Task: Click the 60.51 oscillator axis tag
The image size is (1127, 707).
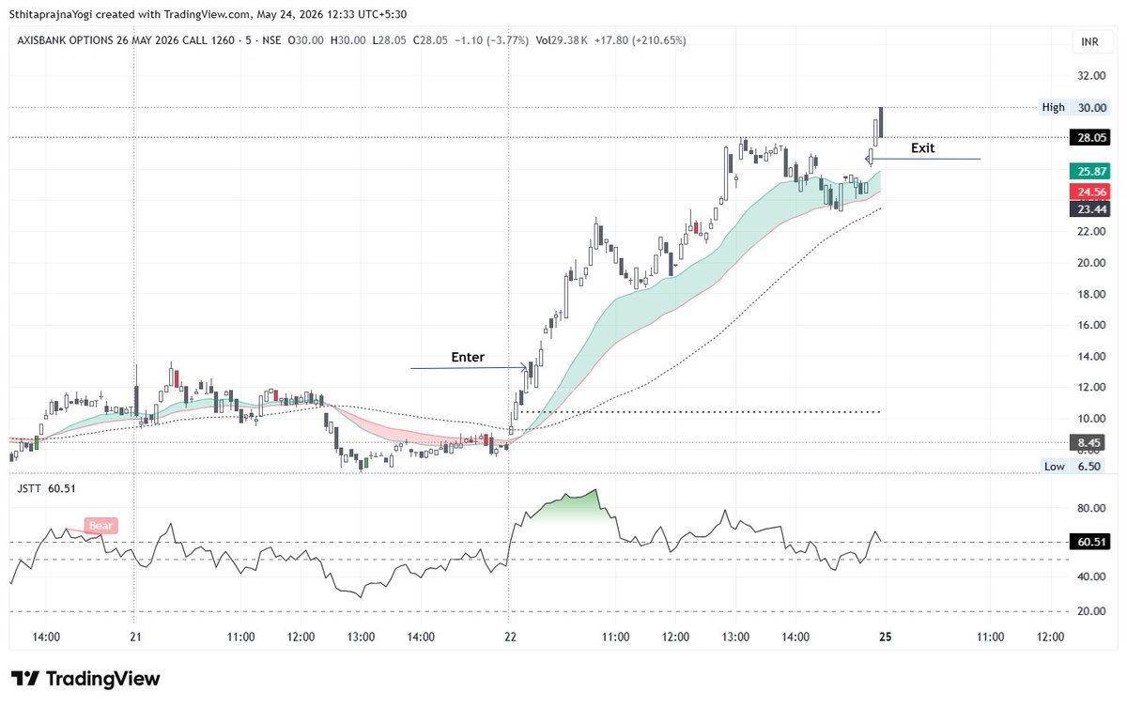Action: click(x=1089, y=542)
